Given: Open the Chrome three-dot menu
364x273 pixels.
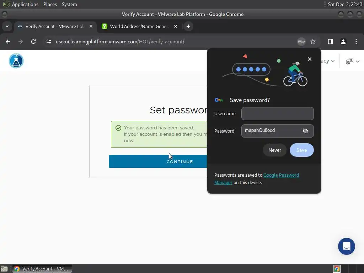Looking at the screenshot, I should point(356,42).
